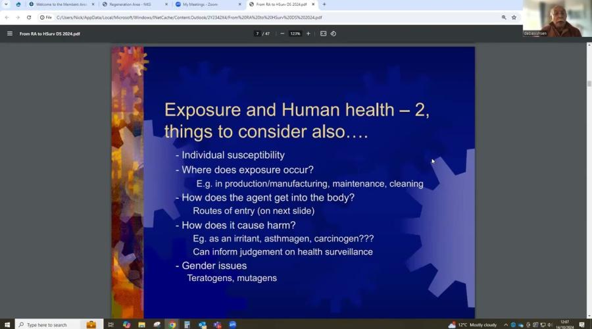Click the text 'Routes of entry (on next slide)'
Screen dimensions: 592x329
[254, 211]
